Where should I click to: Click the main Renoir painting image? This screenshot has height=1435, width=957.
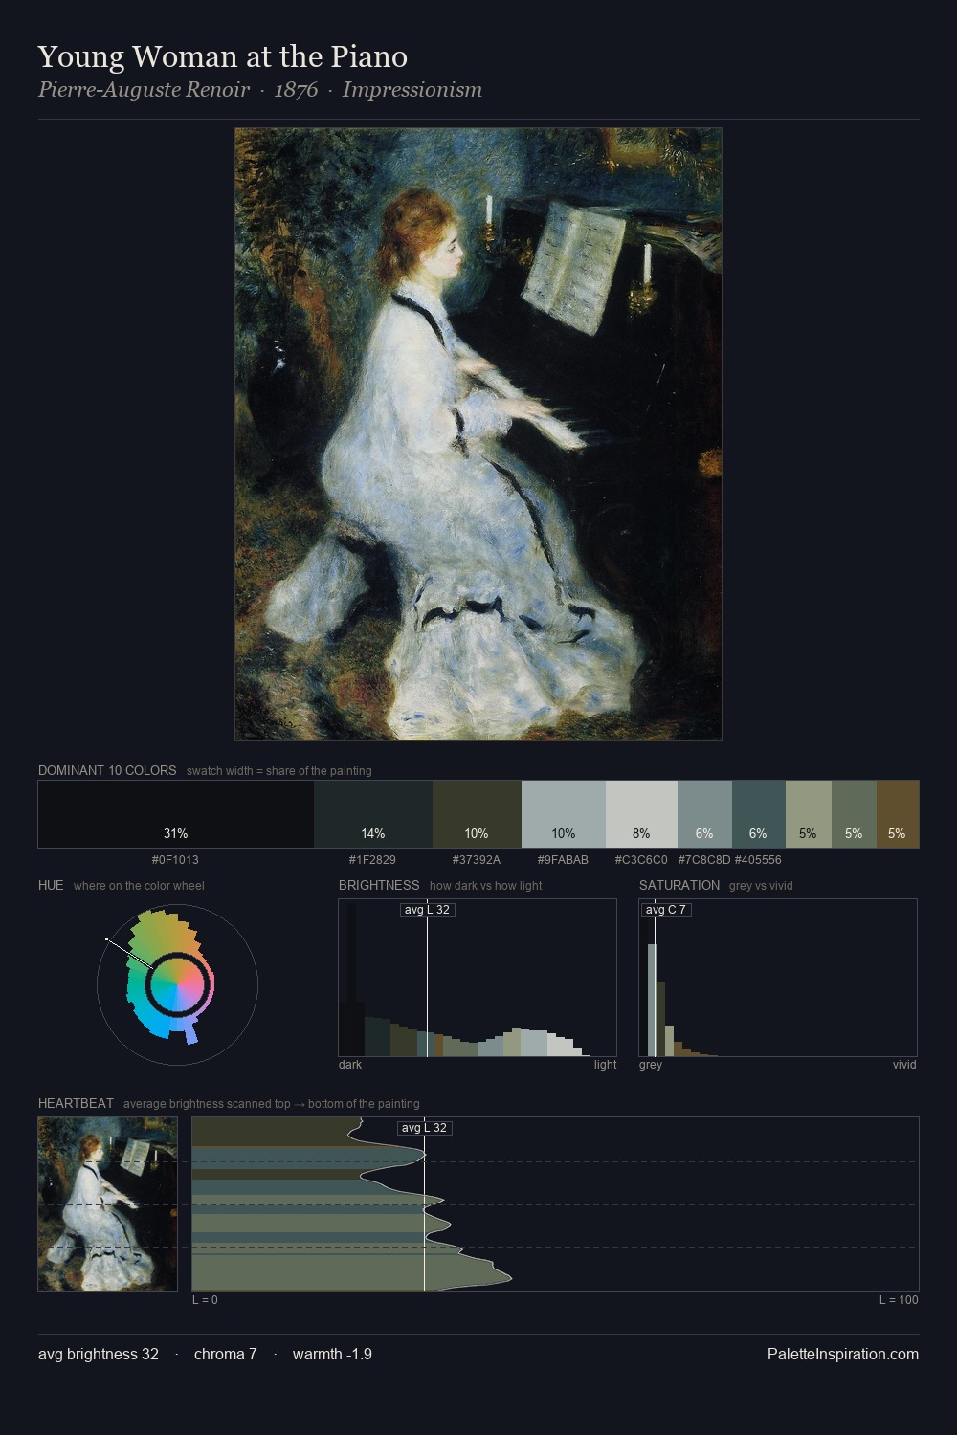coord(478,434)
